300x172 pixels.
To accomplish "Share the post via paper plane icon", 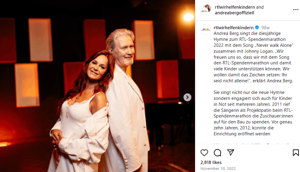I will click(x=231, y=152).
